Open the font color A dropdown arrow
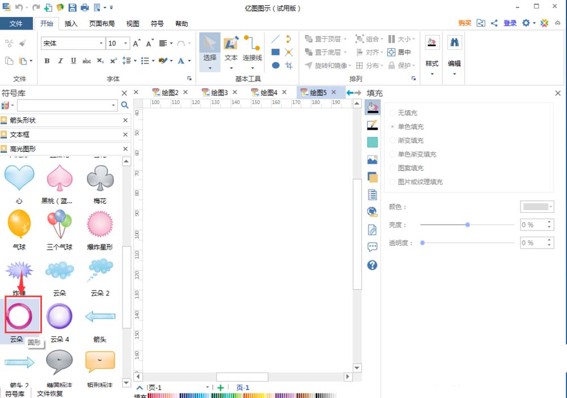 point(189,61)
